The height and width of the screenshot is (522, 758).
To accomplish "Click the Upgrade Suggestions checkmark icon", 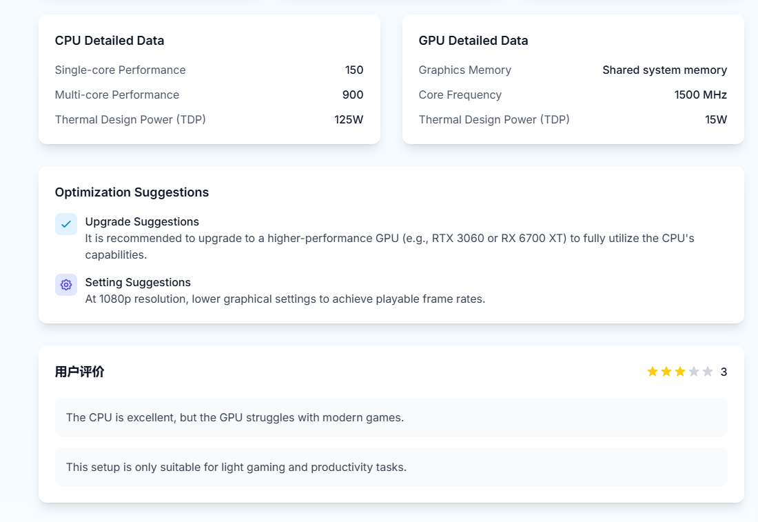I will click(x=66, y=224).
